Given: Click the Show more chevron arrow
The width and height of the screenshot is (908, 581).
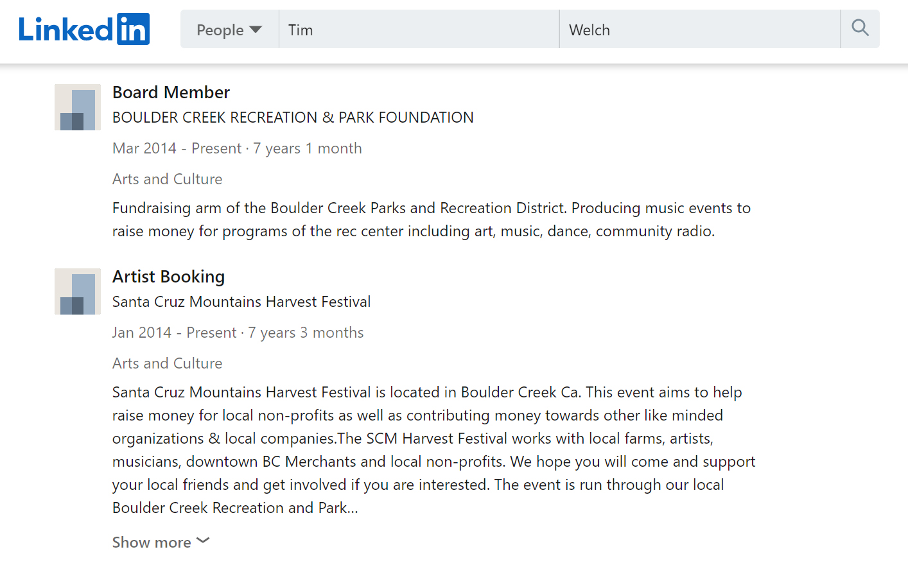Looking at the screenshot, I should point(203,541).
